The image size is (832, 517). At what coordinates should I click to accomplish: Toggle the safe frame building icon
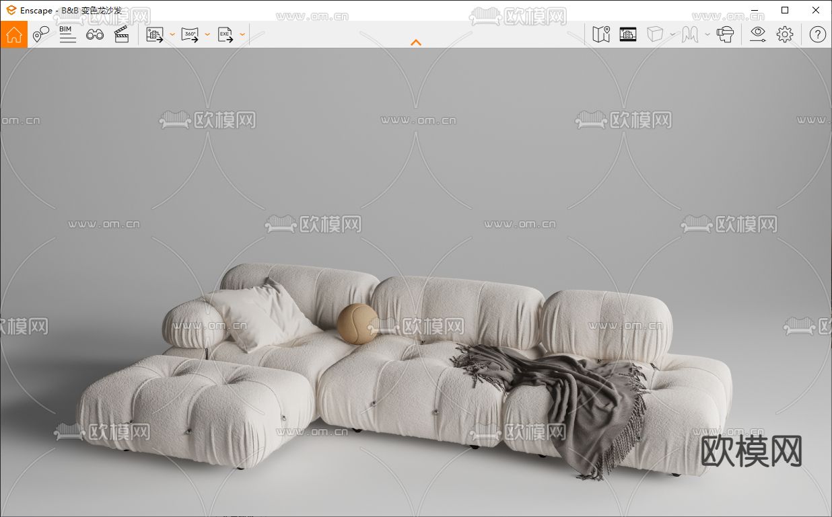point(628,34)
